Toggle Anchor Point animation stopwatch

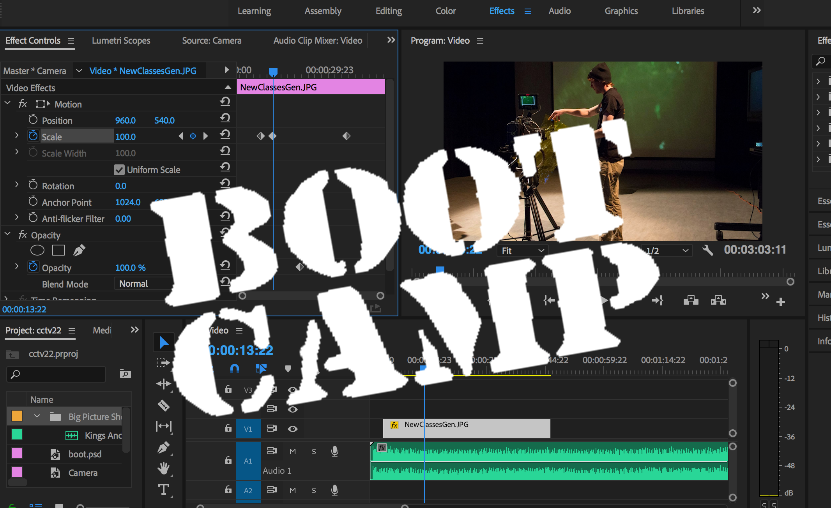[33, 201]
